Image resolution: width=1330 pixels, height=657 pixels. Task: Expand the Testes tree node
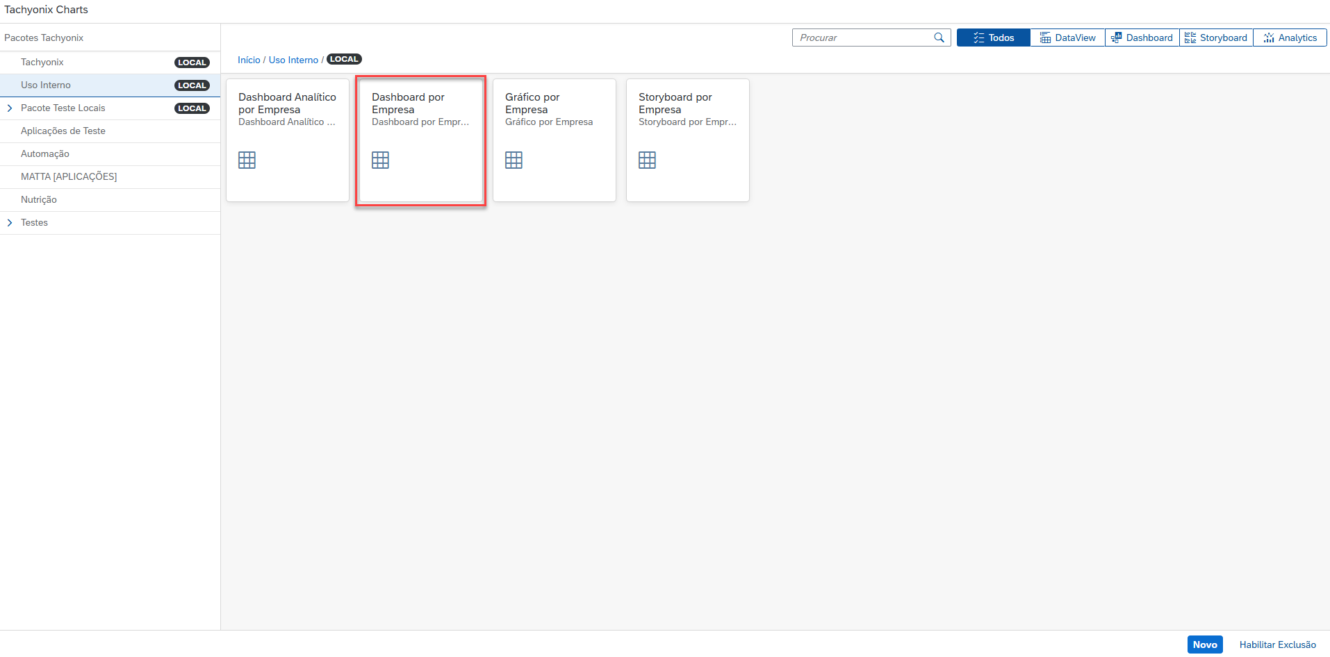point(10,223)
